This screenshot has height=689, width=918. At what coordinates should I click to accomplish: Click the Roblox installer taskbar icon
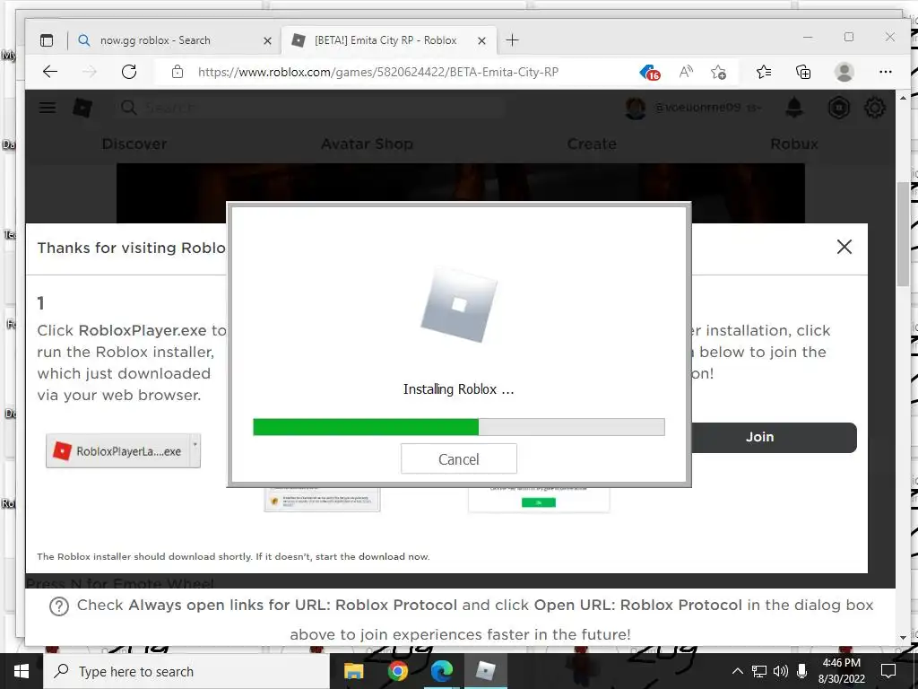coord(485,671)
